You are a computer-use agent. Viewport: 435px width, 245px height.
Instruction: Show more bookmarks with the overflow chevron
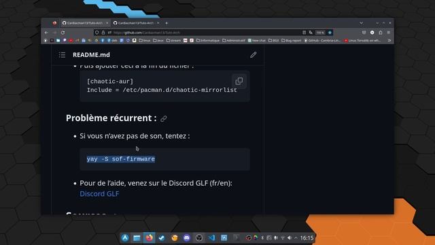point(389,40)
